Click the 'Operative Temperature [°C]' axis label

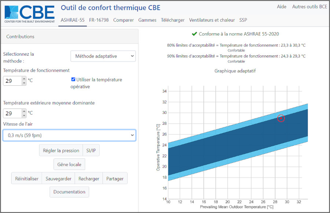[158, 147]
